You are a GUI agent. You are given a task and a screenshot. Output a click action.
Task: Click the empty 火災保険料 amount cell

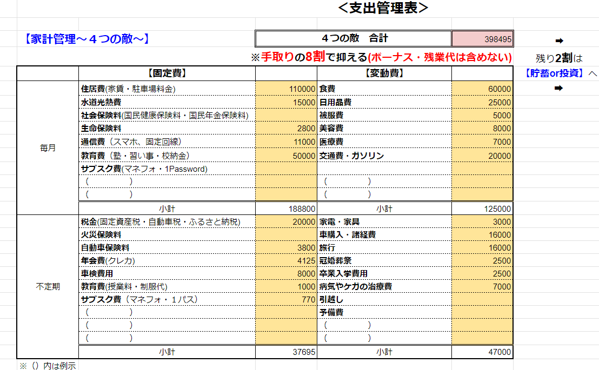pyautogui.click(x=286, y=234)
